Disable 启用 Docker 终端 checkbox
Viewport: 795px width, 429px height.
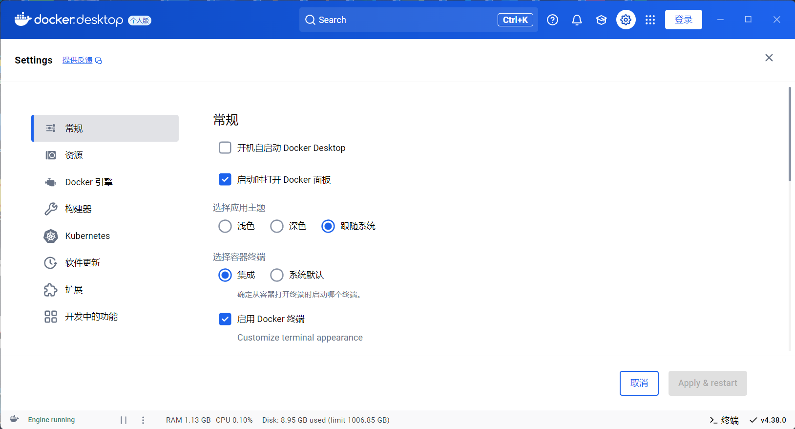(225, 319)
